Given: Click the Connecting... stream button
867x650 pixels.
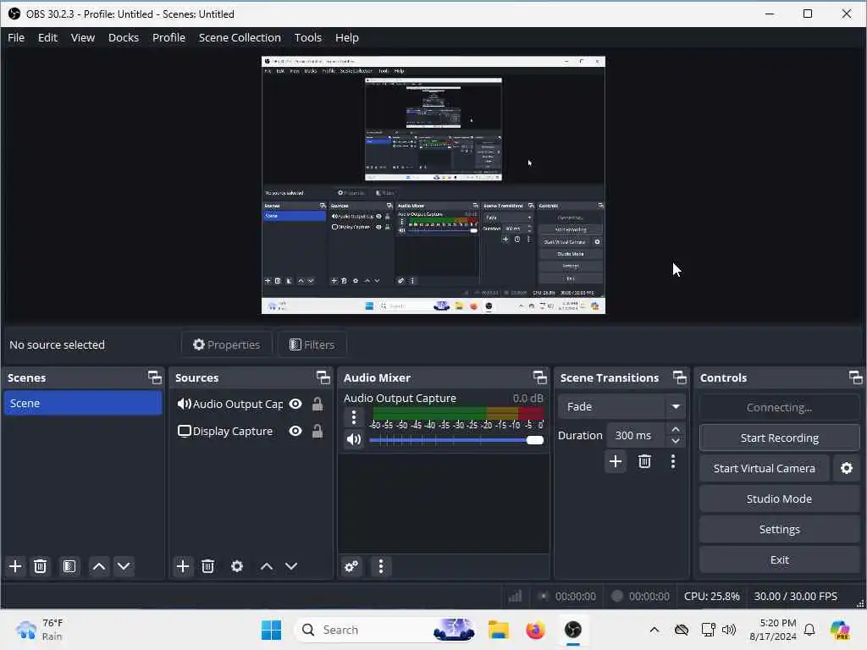Looking at the screenshot, I should click(779, 407).
